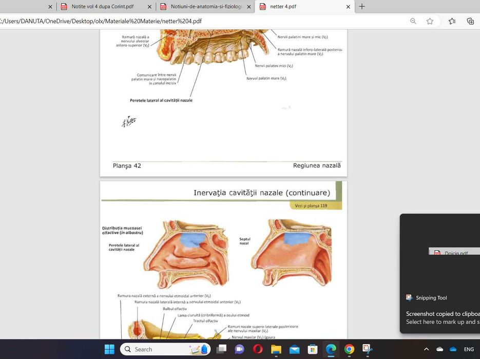Click the 'Planșa 42' page footer text
Image resolution: width=480 pixels, height=359 pixels.
[127, 166]
